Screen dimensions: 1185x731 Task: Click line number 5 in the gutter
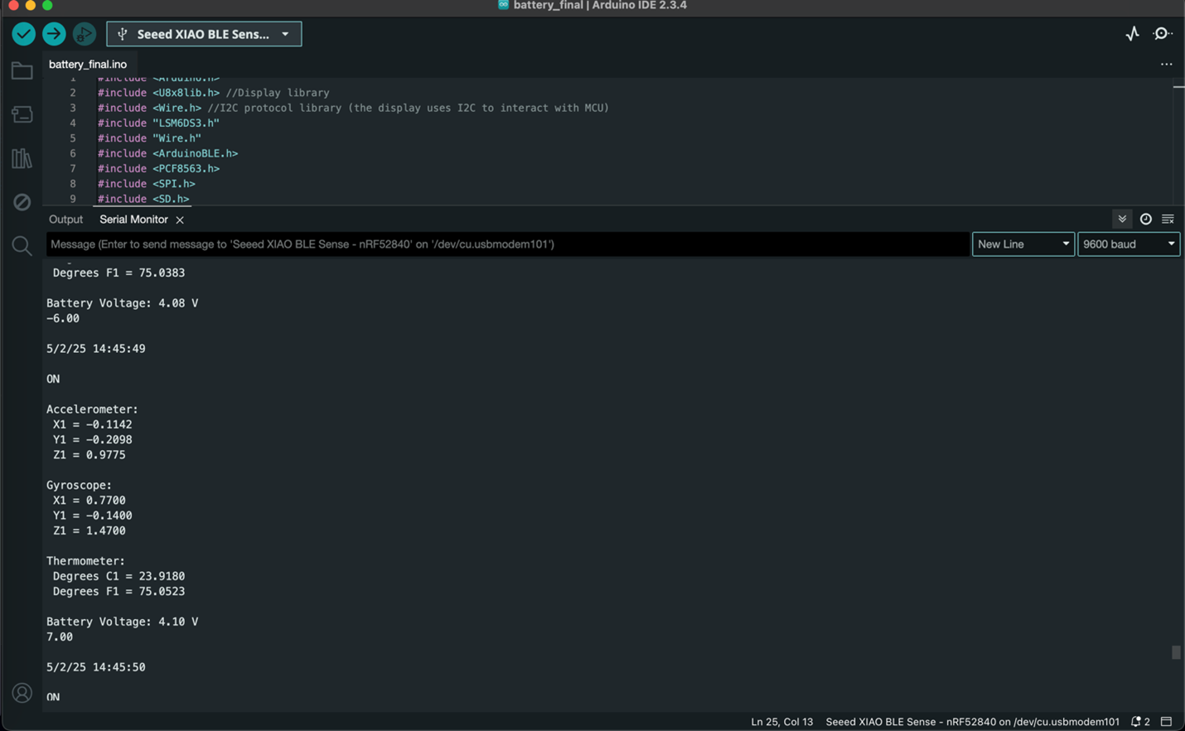coord(72,138)
